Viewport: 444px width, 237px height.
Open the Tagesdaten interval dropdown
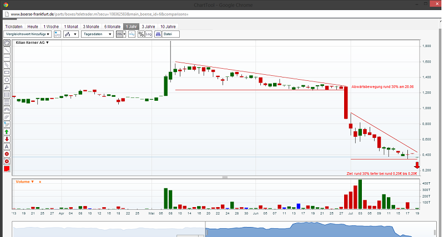point(98,34)
